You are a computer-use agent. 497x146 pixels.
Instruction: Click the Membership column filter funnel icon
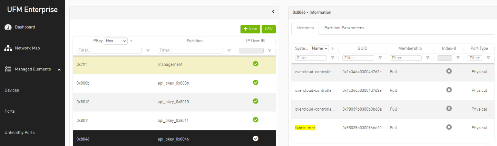point(428,58)
